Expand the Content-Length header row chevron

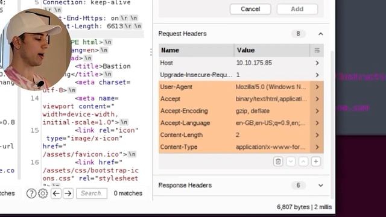point(317,135)
